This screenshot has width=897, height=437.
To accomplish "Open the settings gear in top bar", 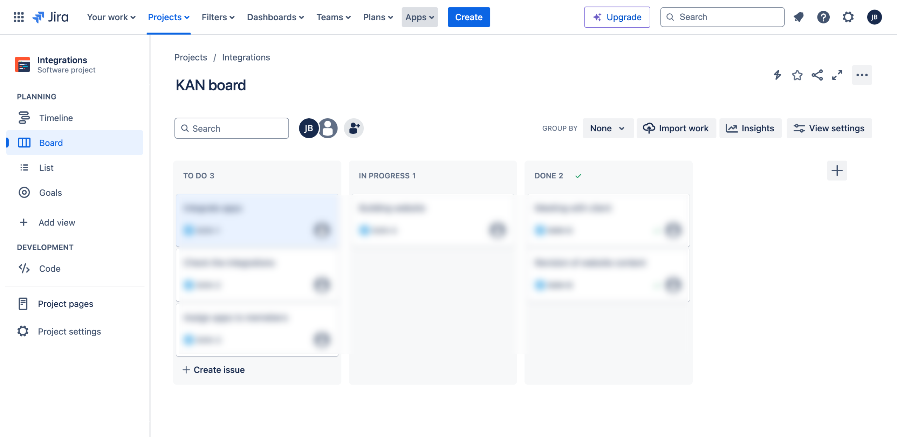I will [x=848, y=17].
